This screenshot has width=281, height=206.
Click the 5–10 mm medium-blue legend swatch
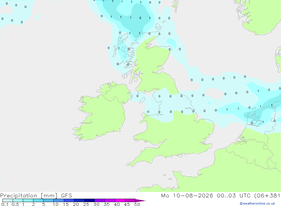tap(48, 200)
